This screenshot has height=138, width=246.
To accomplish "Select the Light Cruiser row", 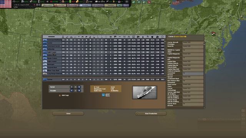I will click(104, 61).
